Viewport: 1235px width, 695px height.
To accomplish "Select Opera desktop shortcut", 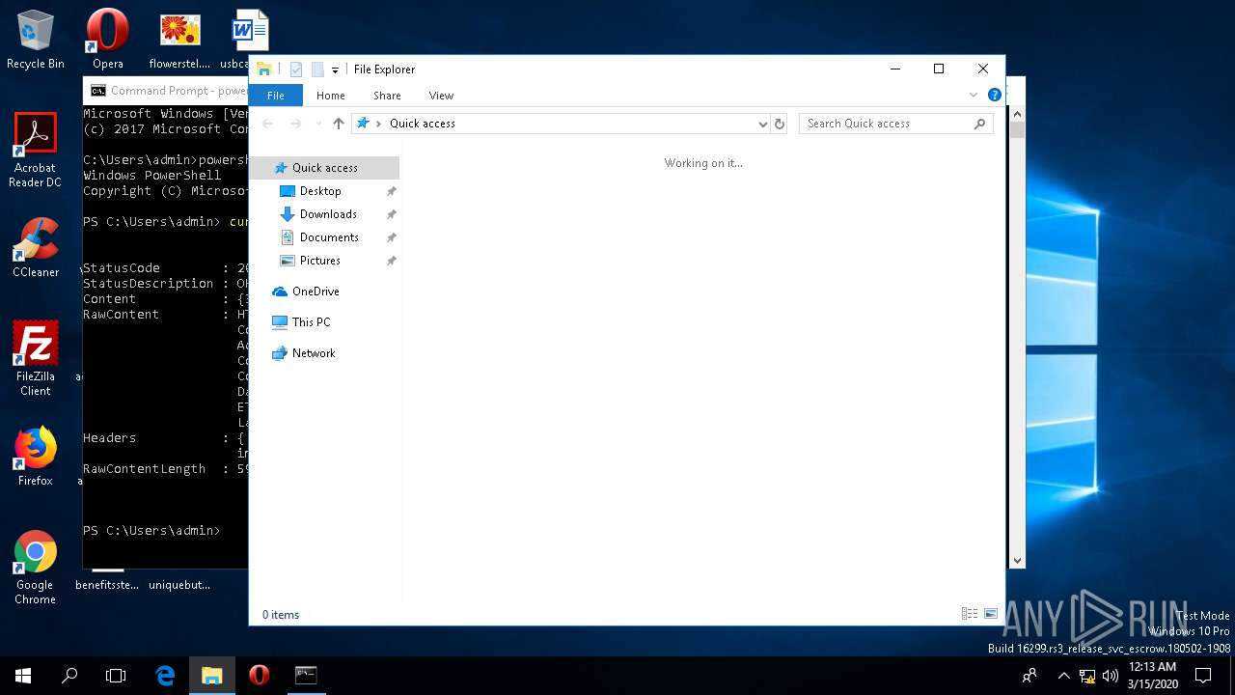I will coord(108,41).
